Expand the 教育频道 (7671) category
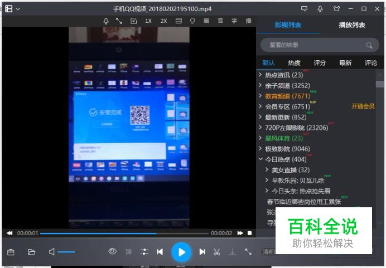This screenshot has height=268, width=386. coord(260,96)
